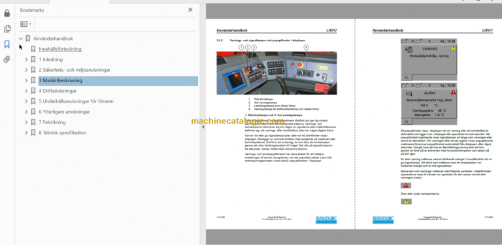502x245 pixels.
Task: Click the ALARM popup display image
Action: [x=429, y=104]
